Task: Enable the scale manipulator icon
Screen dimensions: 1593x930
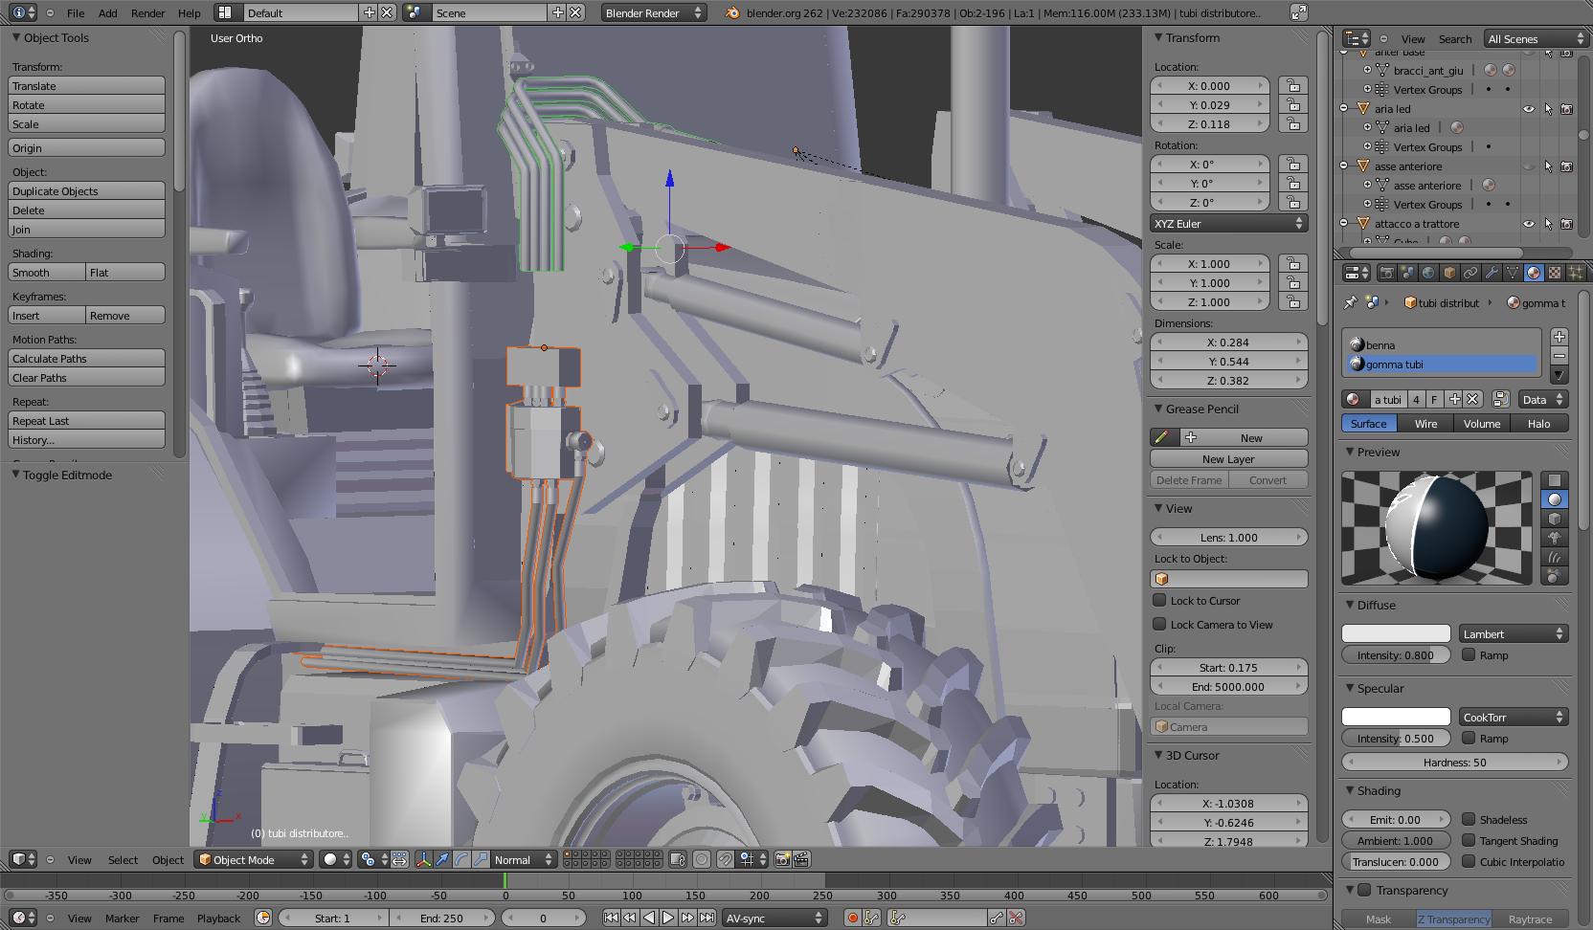Action: pyautogui.click(x=481, y=859)
